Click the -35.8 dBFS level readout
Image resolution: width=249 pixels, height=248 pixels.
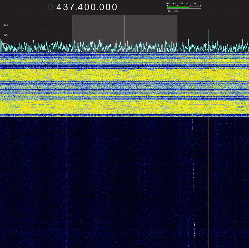point(174,11)
